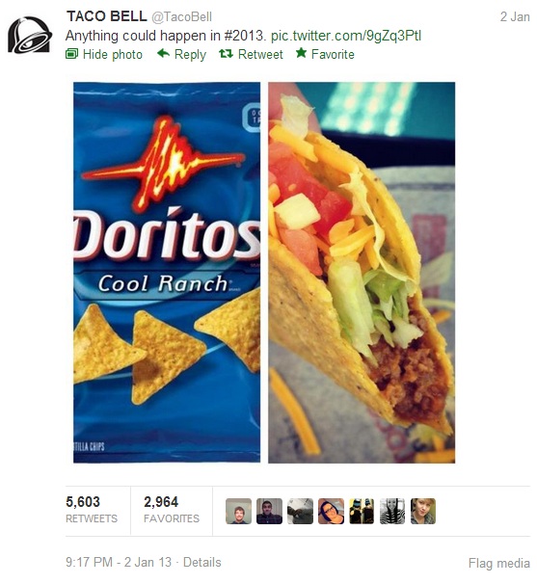Follow the #2013 hashtag link
The height and width of the screenshot is (584, 537).
click(x=243, y=36)
